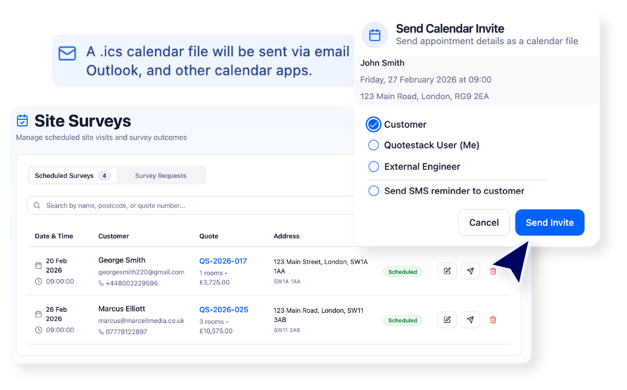
Task: Click edit icon for George Smith survey
Action: 447,271
